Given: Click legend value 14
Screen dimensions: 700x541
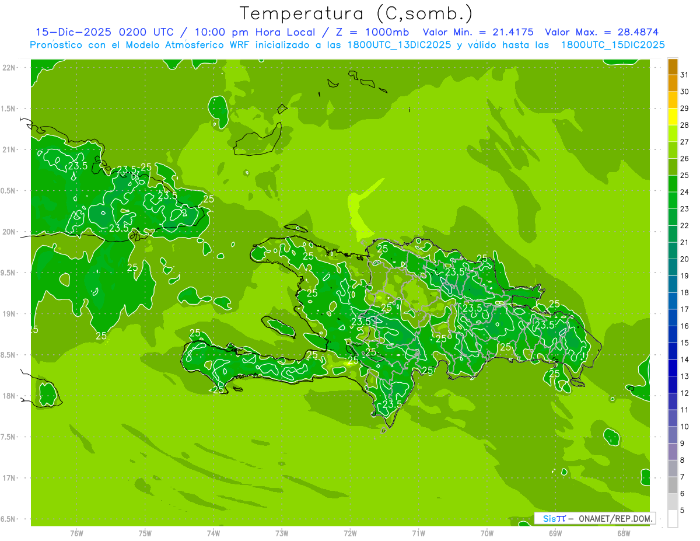Looking at the screenshot, I should coord(685,359).
